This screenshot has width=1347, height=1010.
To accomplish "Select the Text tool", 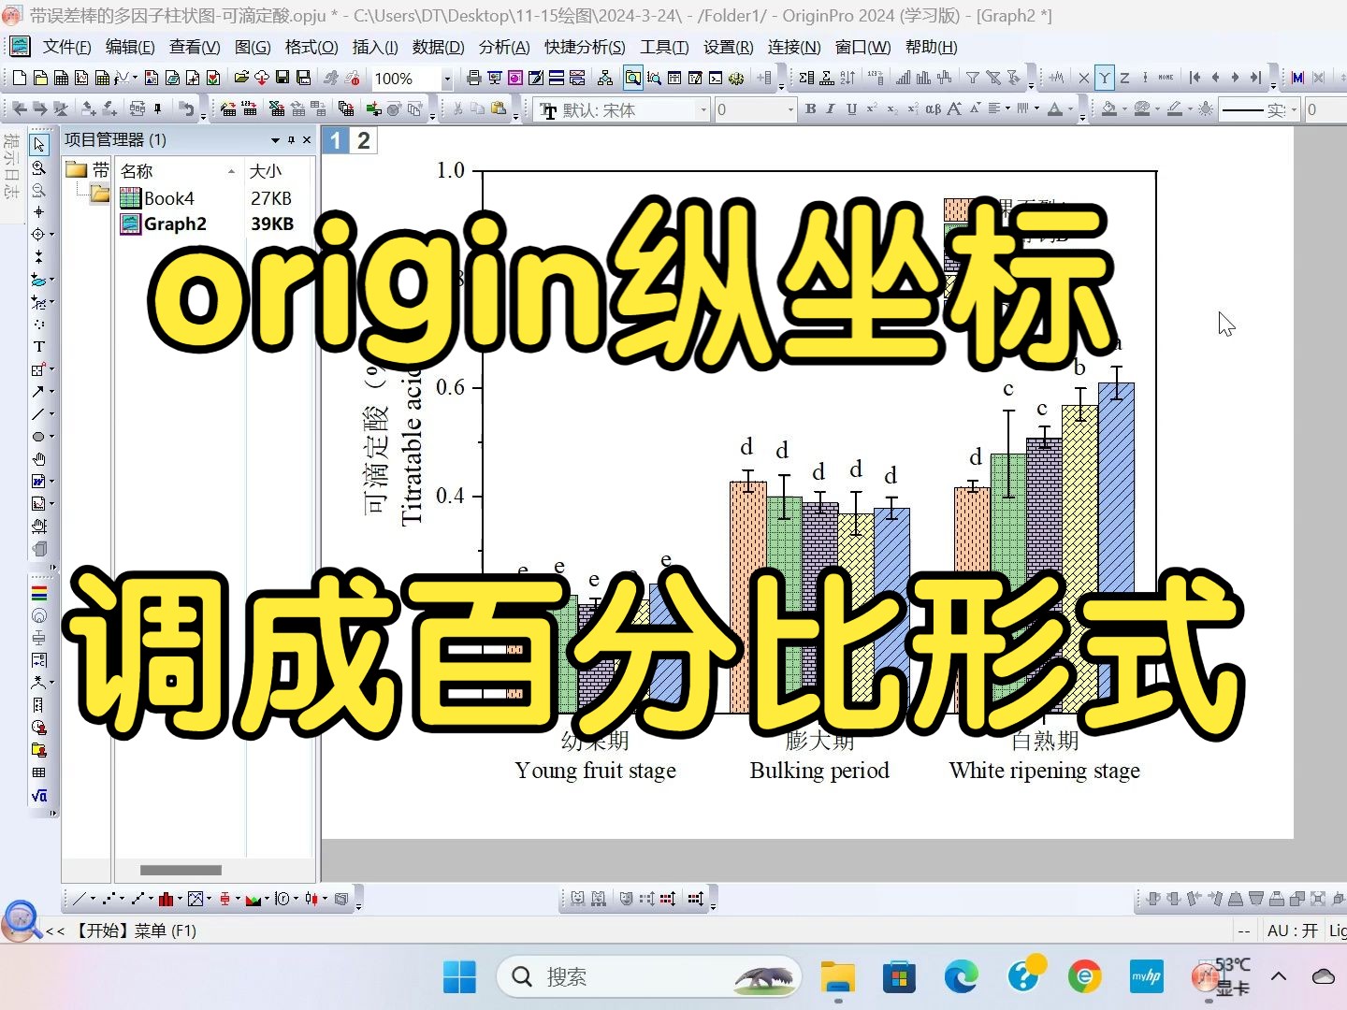I will point(38,346).
